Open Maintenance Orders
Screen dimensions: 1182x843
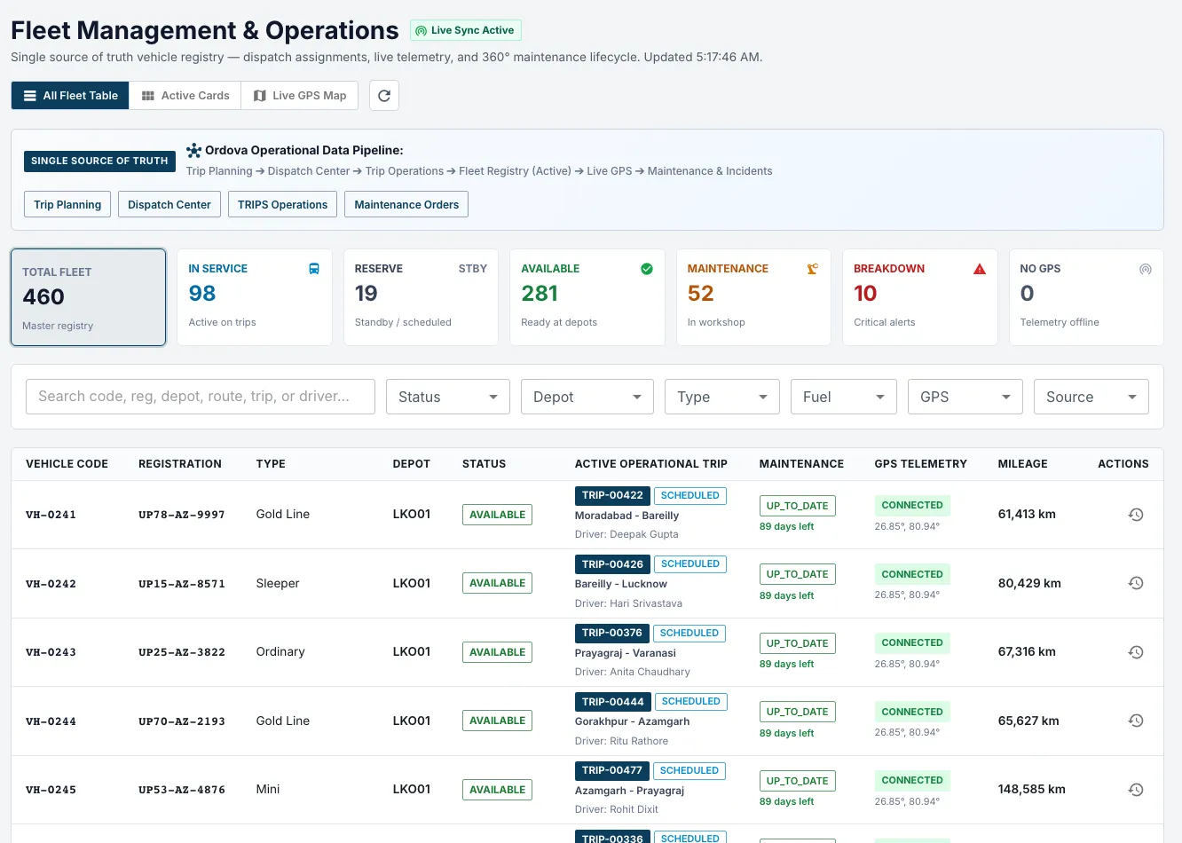point(406,204)
